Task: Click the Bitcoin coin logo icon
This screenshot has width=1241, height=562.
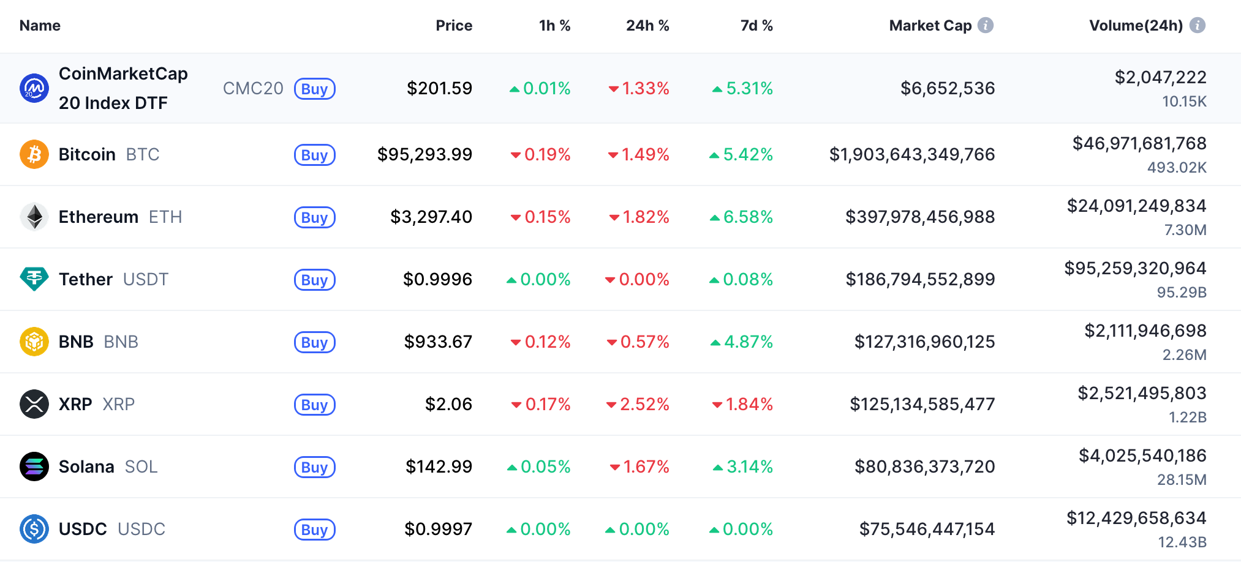Action: click(x=34, y=154)
